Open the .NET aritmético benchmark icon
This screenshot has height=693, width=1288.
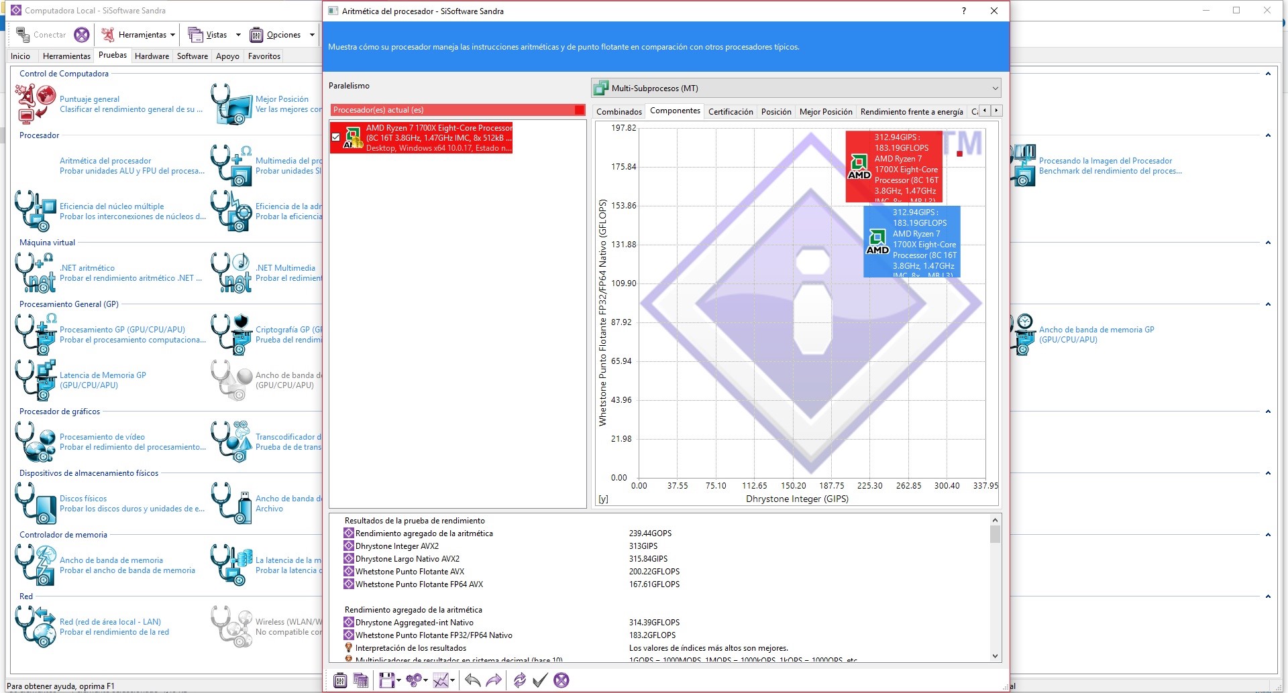(x=36, y=273)
